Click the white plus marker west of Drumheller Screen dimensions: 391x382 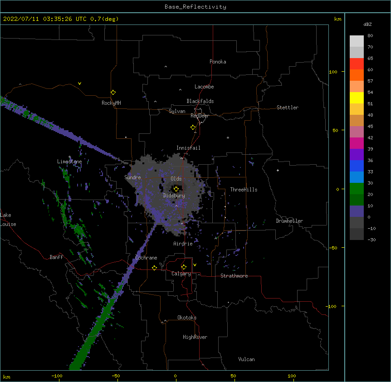[x=278, y=170]
